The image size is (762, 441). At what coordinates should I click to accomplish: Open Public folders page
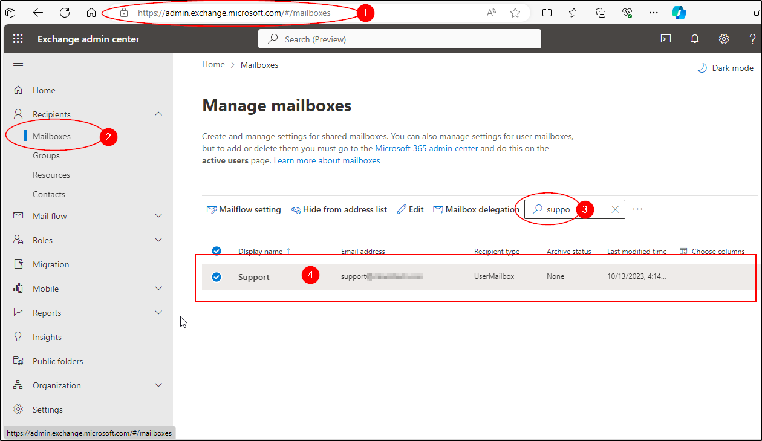58,361
